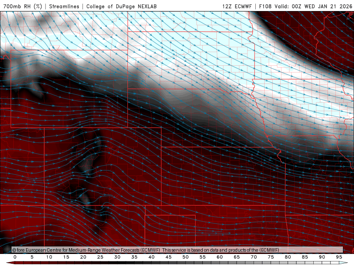Image resolution: width=354 pixels, height=265 pixels.
Task: Click the '85' value on the color scale
Action: click(305, 257)
